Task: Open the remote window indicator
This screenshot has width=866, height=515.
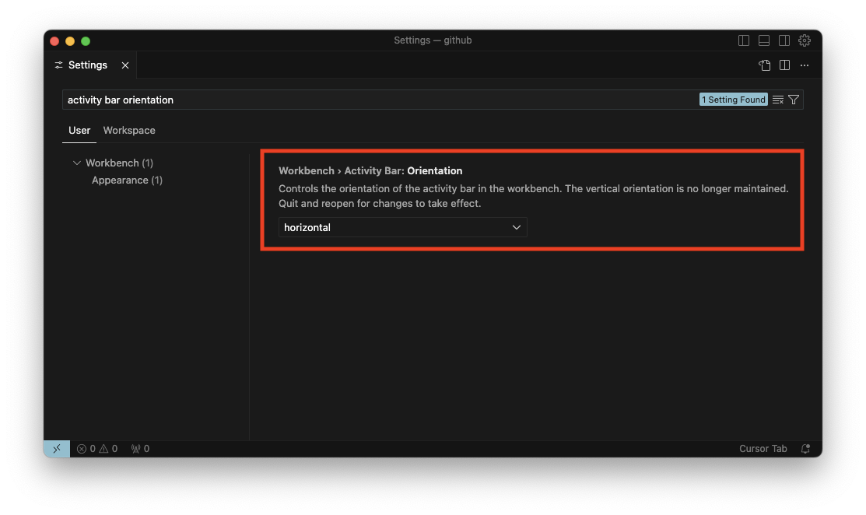Action: [57, 449]
